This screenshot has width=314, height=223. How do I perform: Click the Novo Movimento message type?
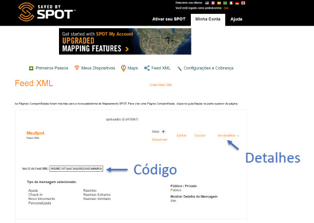(42, 199)
